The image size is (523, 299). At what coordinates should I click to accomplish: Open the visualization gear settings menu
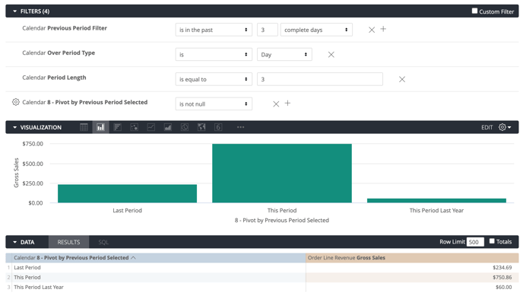point(505,127)
